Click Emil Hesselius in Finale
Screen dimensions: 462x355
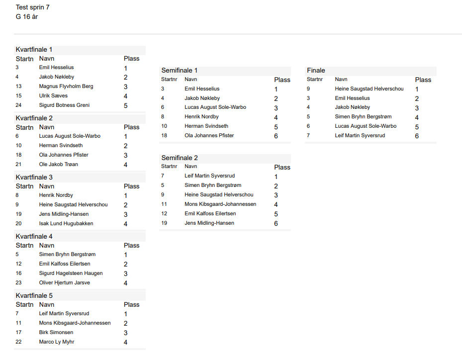(352, 98)
